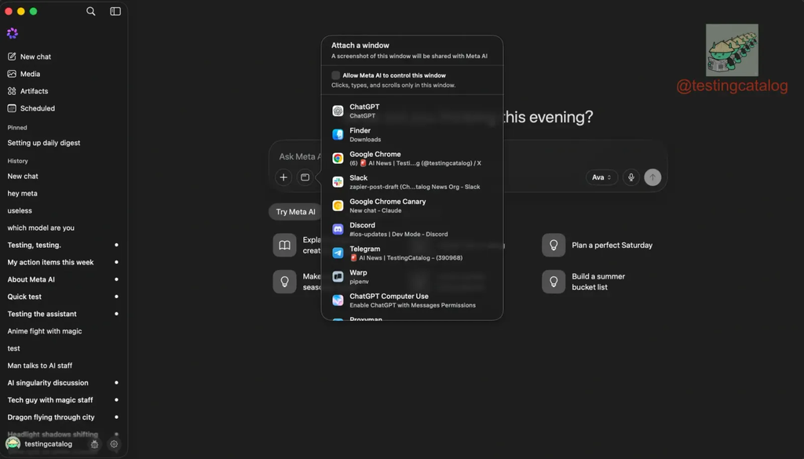
Task: Open 'About Meta AI' chat
Action: [31, 279]
